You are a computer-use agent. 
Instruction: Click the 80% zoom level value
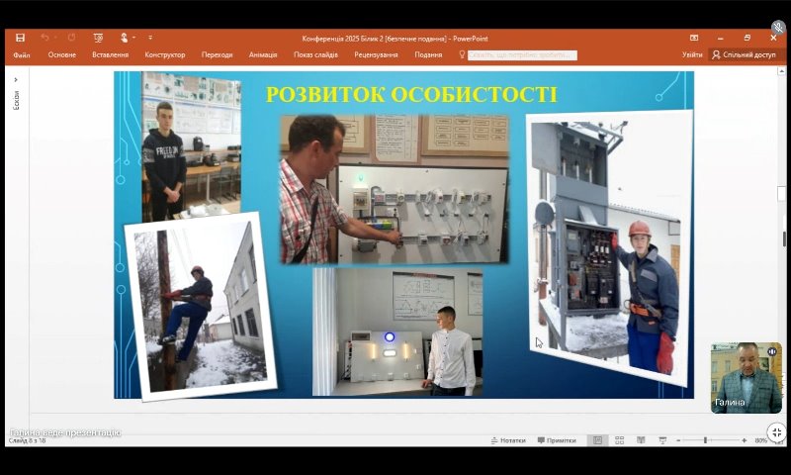[760, 440]
